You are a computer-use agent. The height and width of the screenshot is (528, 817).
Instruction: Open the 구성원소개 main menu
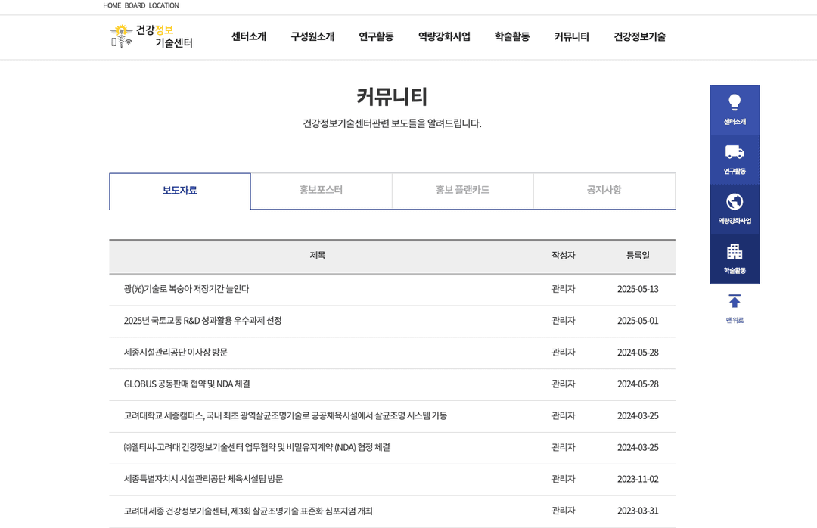(312, 36)
